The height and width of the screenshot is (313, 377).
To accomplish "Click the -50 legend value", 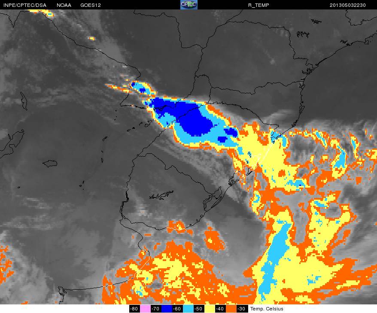I will [x=198, y=309].
